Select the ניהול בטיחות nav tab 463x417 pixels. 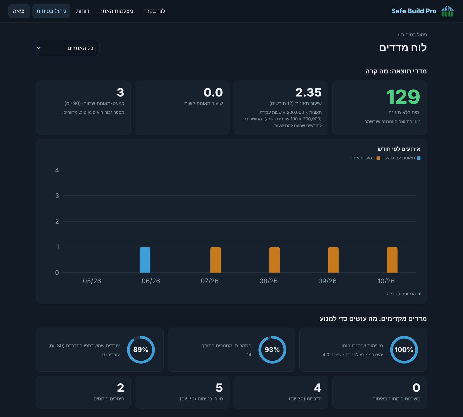[x=51, y=11]
